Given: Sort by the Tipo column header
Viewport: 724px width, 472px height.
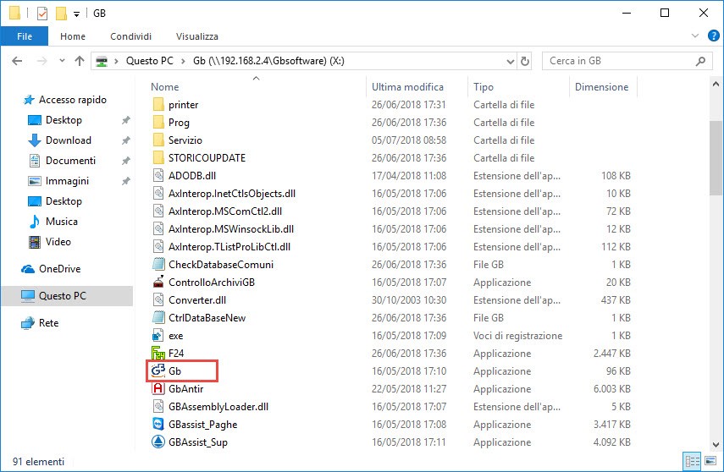Looking at the screenshot, I should coord(484,87).
